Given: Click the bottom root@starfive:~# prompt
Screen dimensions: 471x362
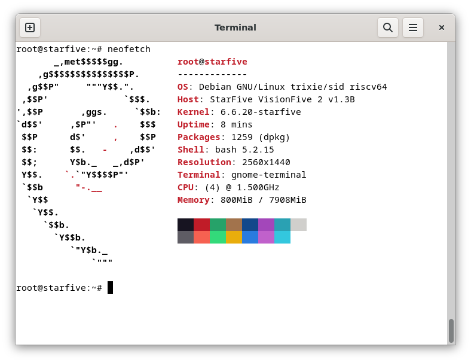Looking at the screenshot, I should pos(59,288).
